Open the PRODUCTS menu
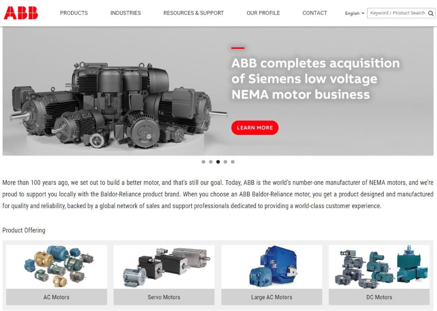Image resolution: width=437 pixels, height=311 pixels. click(74, 13)
